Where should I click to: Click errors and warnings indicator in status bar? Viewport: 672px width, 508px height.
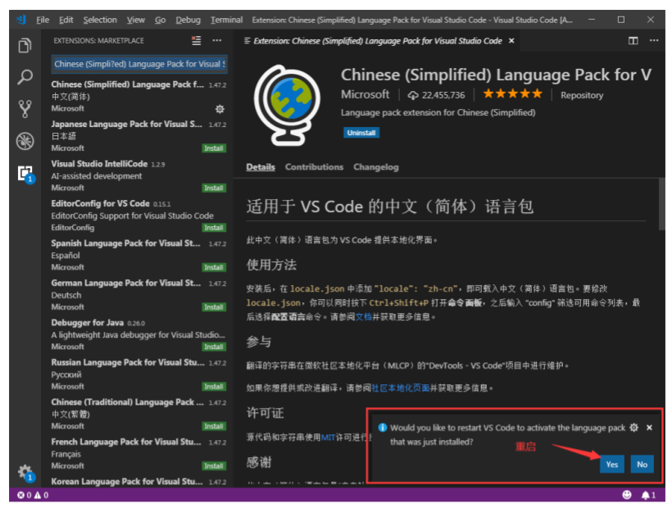coord(33,495)
